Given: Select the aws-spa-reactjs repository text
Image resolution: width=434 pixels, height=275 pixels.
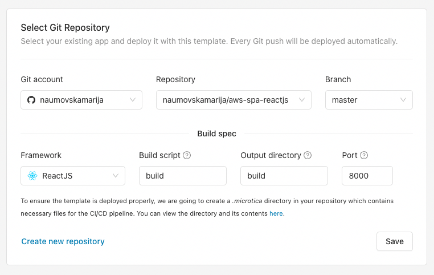Looking at the screenshot, I should [x=226, y=100].
